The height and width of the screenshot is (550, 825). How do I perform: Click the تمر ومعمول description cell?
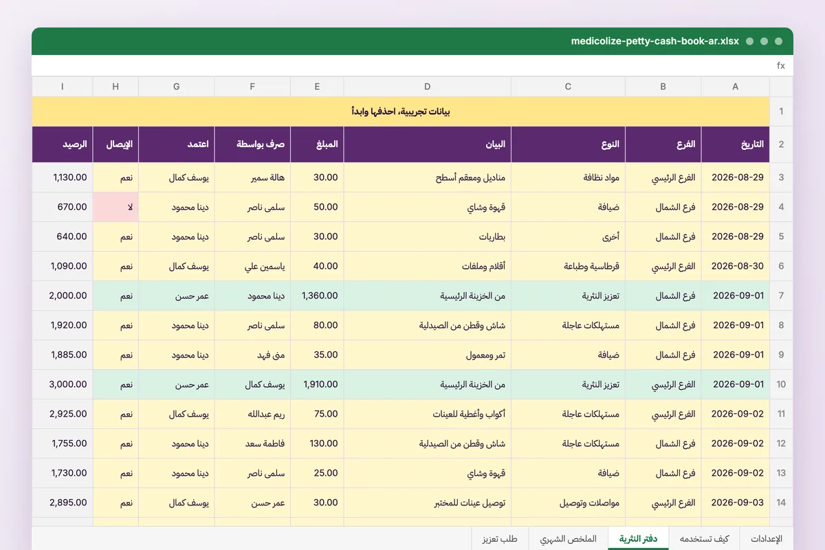pos(428,355)
